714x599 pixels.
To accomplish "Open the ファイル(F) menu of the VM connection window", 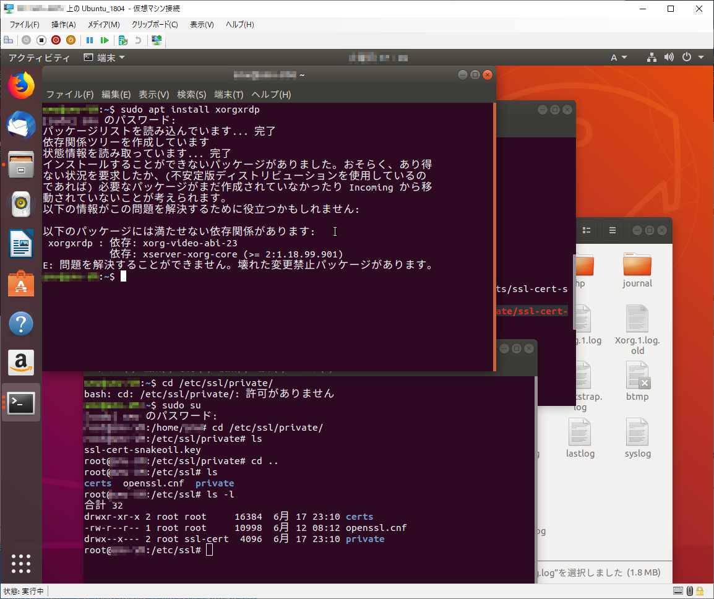I will [x=24, y=25].
